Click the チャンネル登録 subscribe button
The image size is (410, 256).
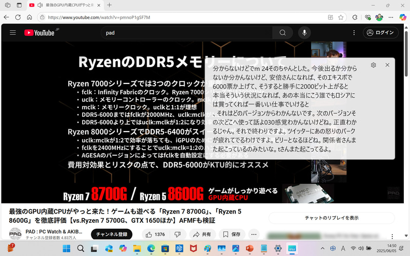112,234
